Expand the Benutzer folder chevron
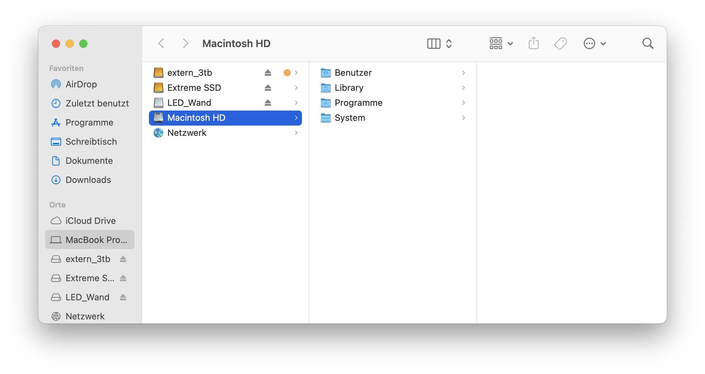 (x=464, y=73)
